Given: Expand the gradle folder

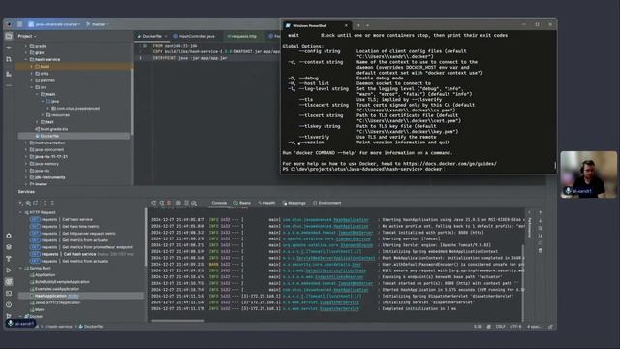Looking at the screenshot, I should point(26,46).
